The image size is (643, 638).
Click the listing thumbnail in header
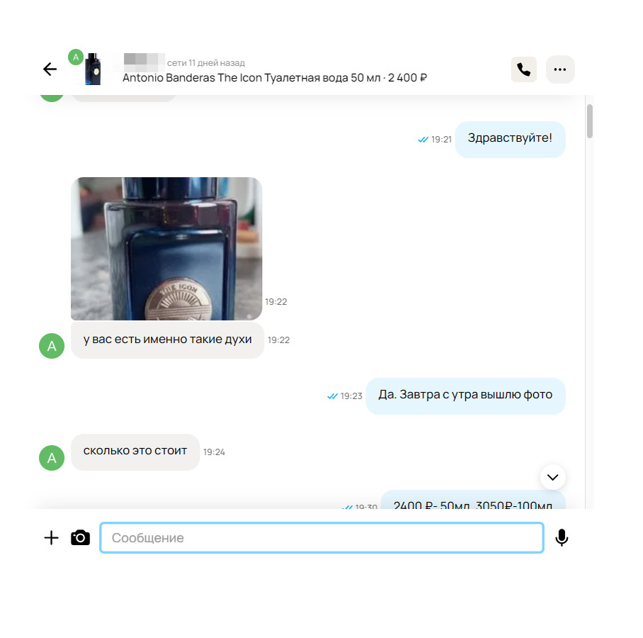93,69
